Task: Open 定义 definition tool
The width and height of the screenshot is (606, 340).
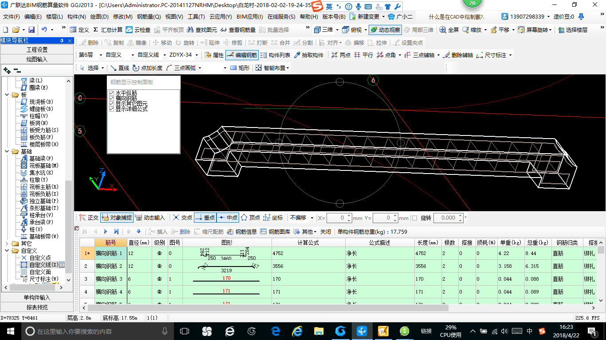Action: (79, 30)
